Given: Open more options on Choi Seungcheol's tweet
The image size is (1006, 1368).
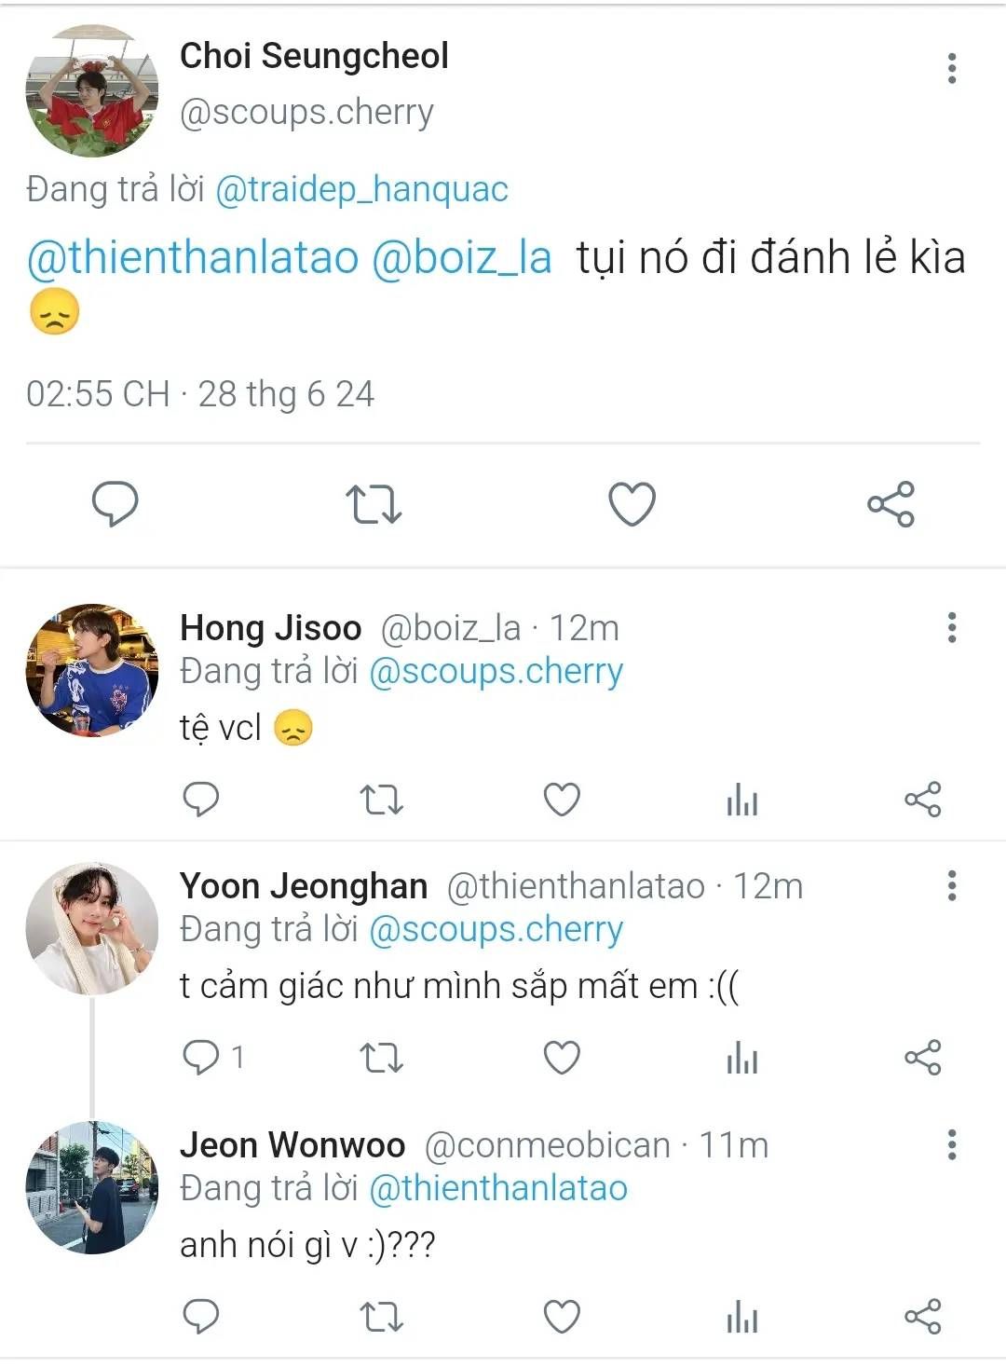Looking at the screenshot, I should (951, 68).
